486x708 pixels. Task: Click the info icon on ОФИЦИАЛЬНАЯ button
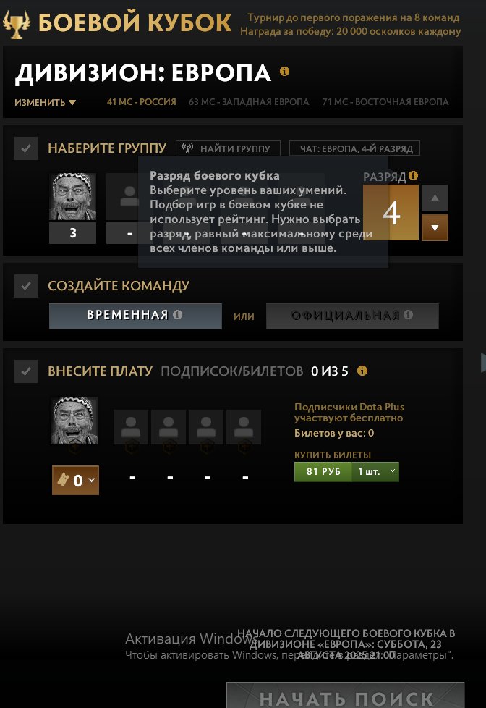pos(409,314)
